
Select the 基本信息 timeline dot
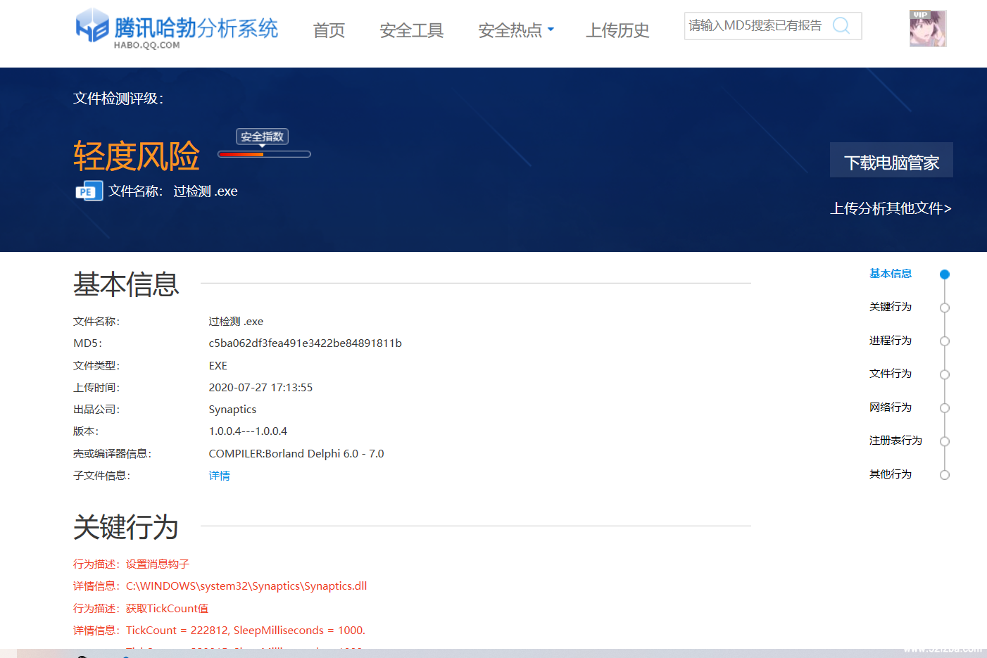point(945,274)
